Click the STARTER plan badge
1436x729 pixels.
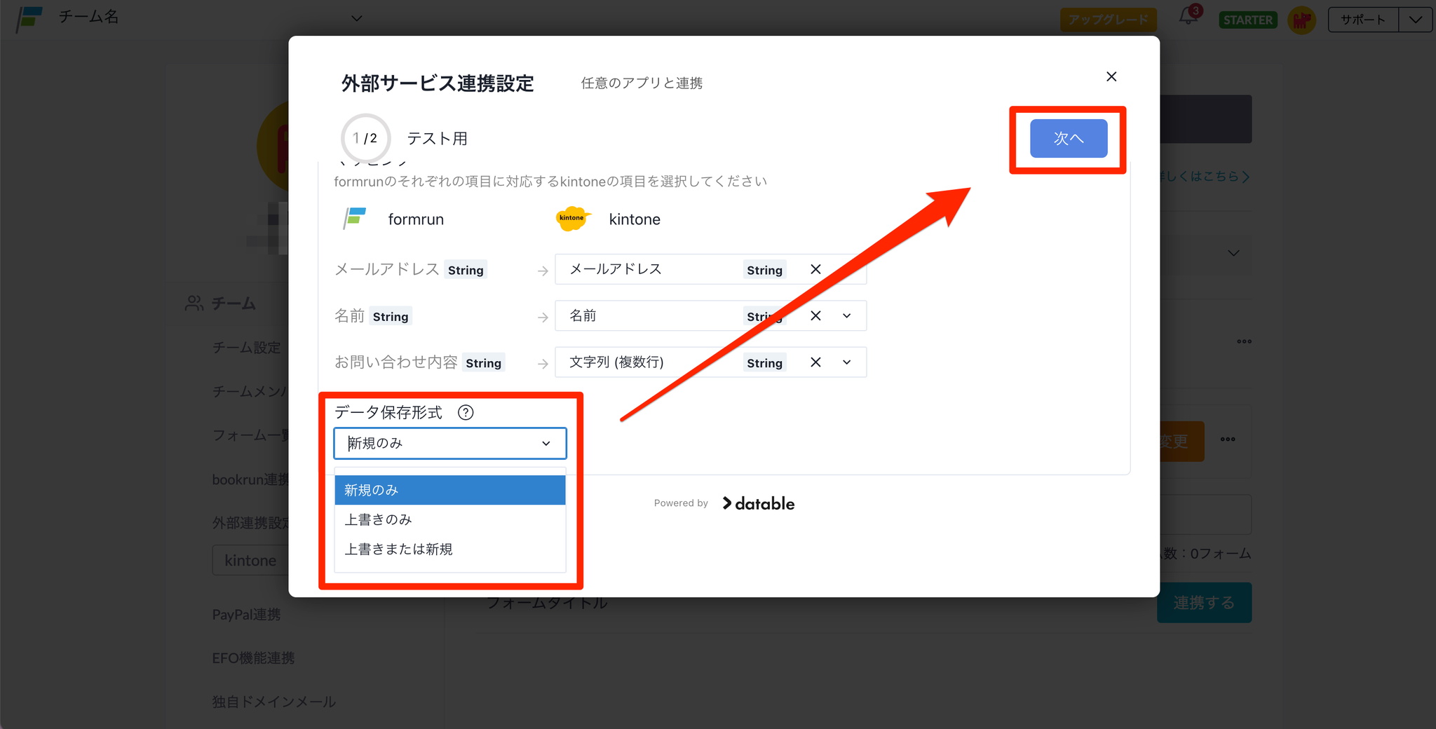tap(1248, 20)
